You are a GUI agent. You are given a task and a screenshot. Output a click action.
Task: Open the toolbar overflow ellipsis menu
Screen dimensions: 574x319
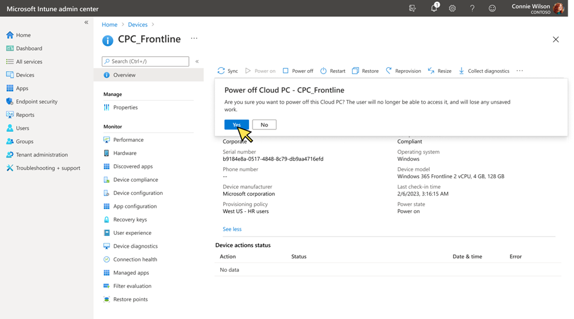[x=519, y=71]
